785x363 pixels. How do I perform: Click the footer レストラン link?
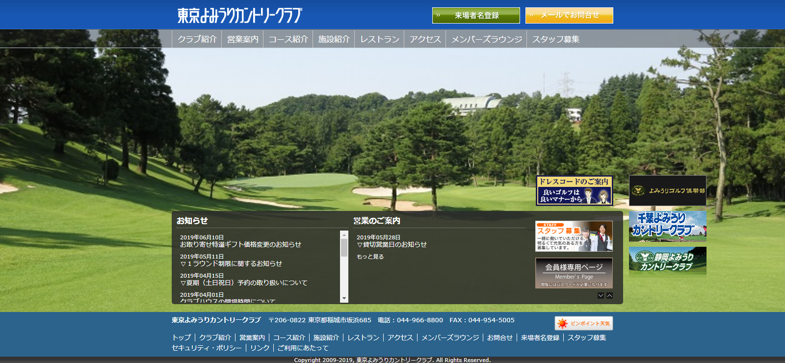pyautogui.click(x=364, y=337)
